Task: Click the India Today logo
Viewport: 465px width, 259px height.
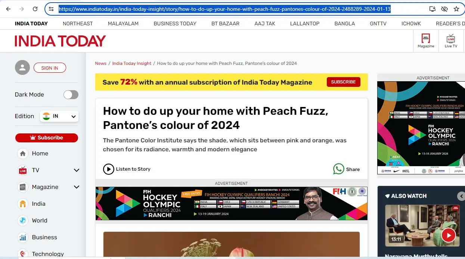Action: point(60,41)
